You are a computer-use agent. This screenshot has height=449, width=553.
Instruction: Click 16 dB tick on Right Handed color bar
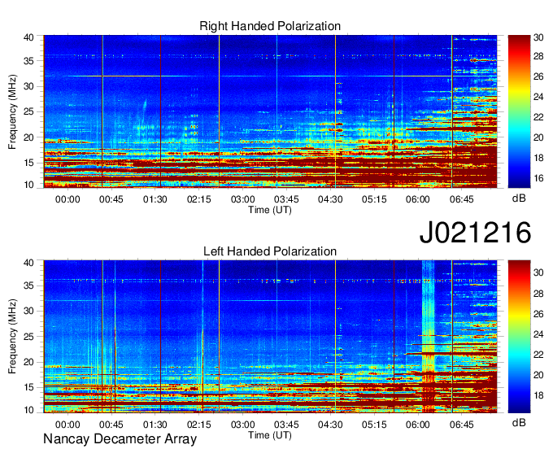pyautogui.click(x=538, y=178)
